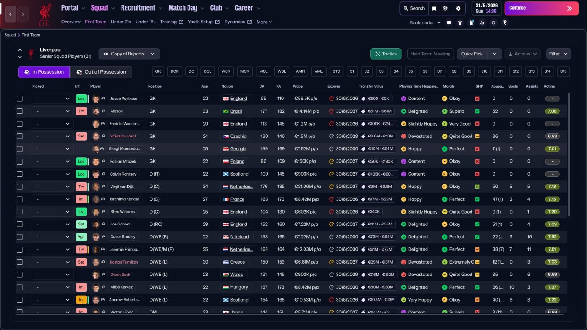Expand the Copy of Reports view dropdown
Viewport: 587px width, 330px height.
pos(129,54)
